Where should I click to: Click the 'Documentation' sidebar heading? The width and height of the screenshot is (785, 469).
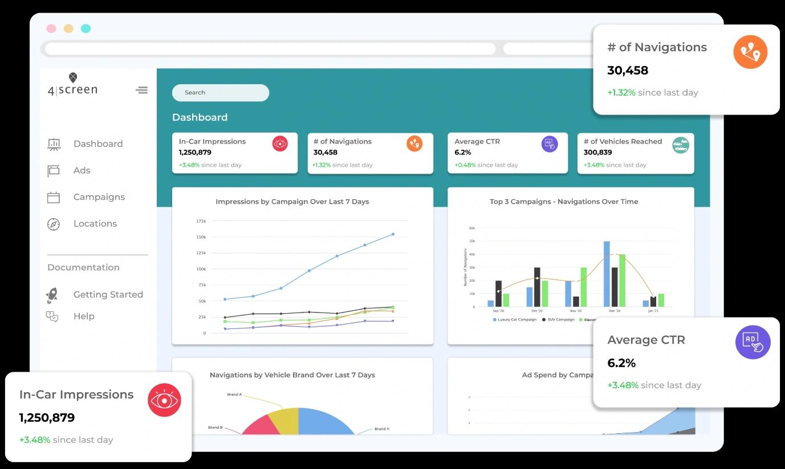point(83,268)
